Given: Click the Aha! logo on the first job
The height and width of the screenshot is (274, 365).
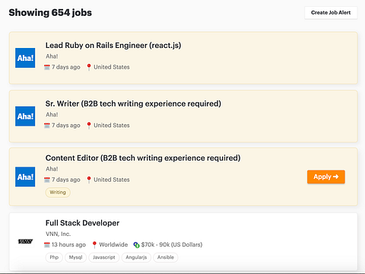Looking at the screenshot, I should 25,58.
